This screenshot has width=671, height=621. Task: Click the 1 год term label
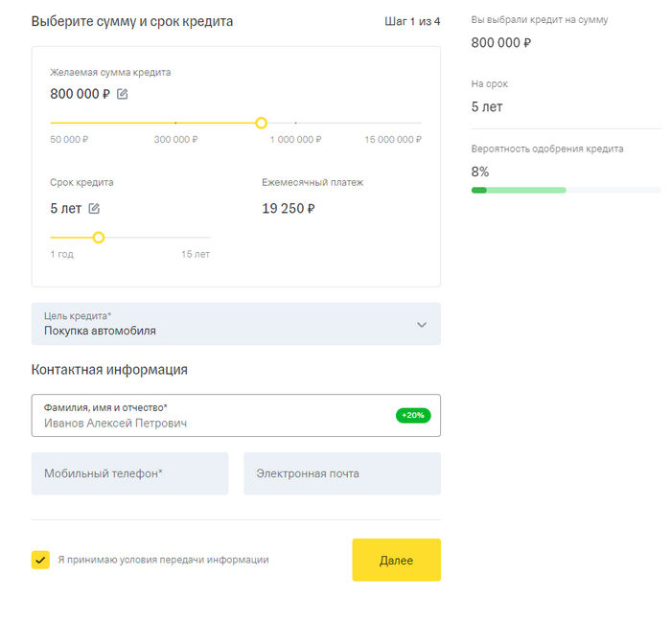pos(62,254)
